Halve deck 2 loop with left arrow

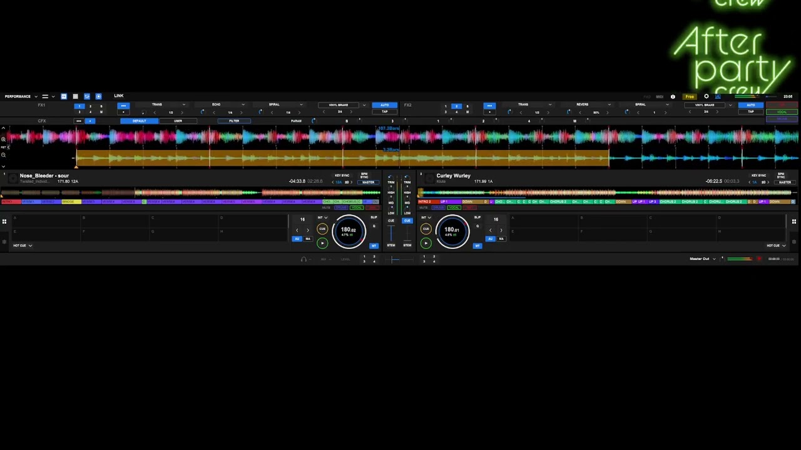pyautogui.click(x=491, y=230)
